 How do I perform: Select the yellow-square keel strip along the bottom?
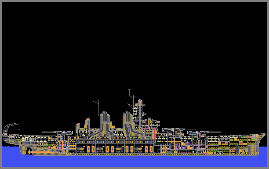[140, 154]
